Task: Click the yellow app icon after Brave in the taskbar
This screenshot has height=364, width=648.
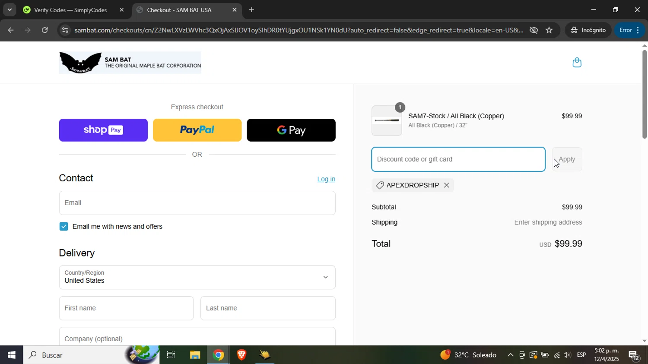Action: pos(264,355)
